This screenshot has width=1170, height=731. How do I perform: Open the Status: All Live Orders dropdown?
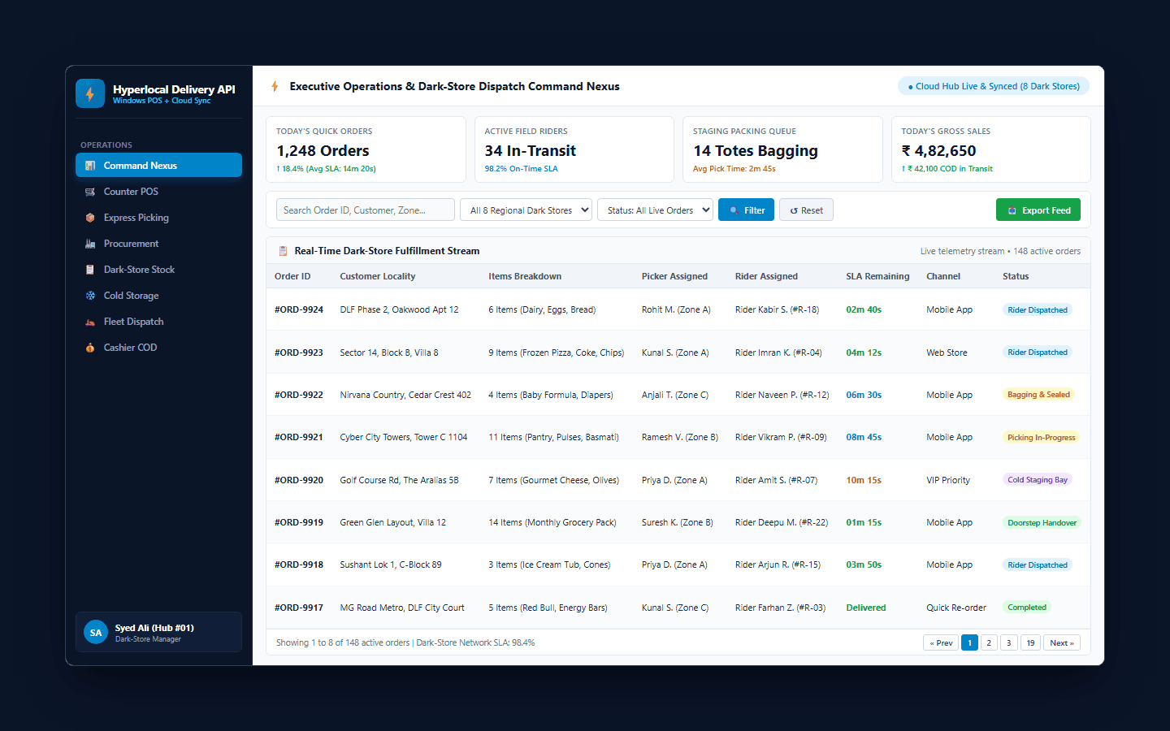click(655, 210)
